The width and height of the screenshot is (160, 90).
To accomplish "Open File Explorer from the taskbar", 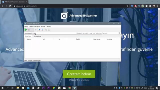I will tap(18, 88).
